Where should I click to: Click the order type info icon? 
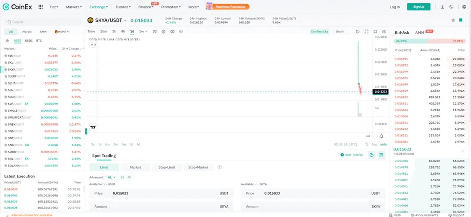(x=220, y=167)
